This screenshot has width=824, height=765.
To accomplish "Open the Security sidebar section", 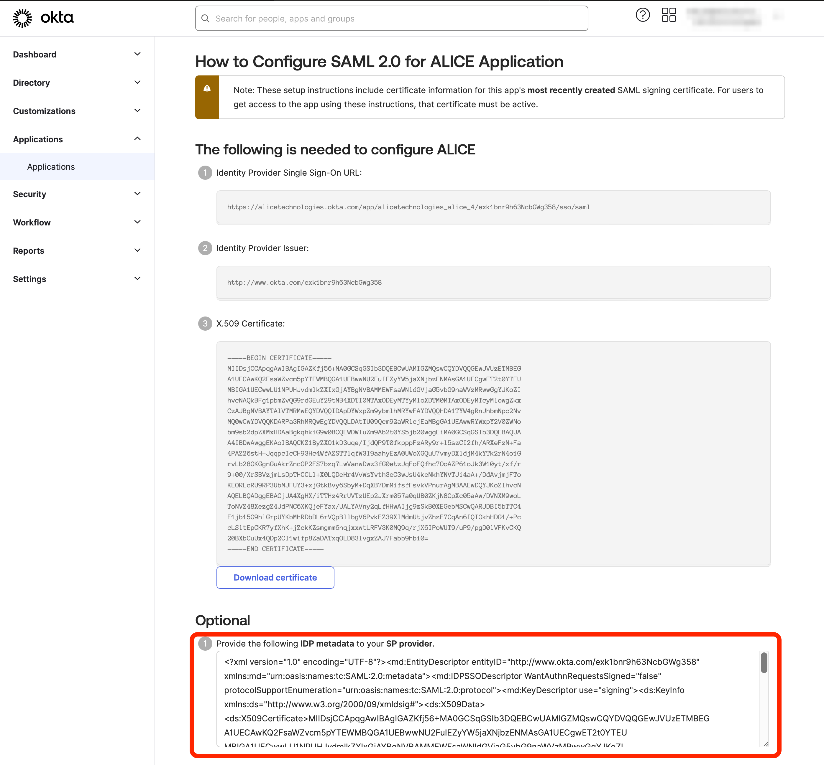I will click(77, 194).
